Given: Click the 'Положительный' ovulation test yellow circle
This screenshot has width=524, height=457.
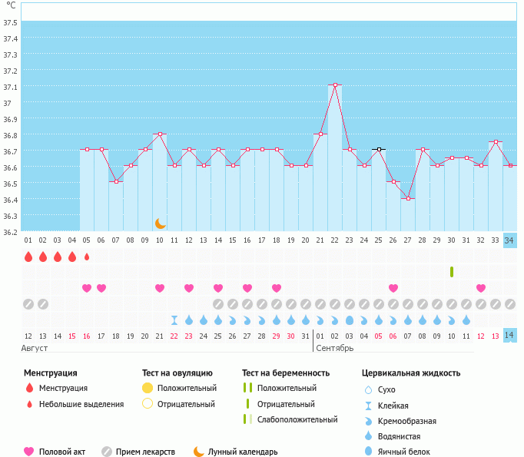Looking at the screenshot, I should (148, 388).
